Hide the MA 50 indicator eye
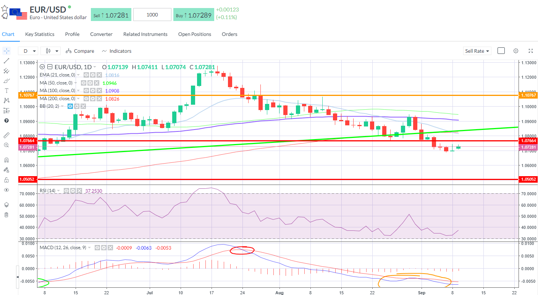The width and height of the screenshot is (538, 295). [84, 83]
